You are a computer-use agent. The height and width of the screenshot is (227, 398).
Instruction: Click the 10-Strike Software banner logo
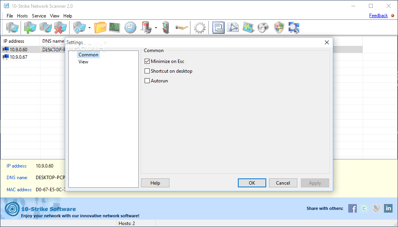(x=12, y=209)
